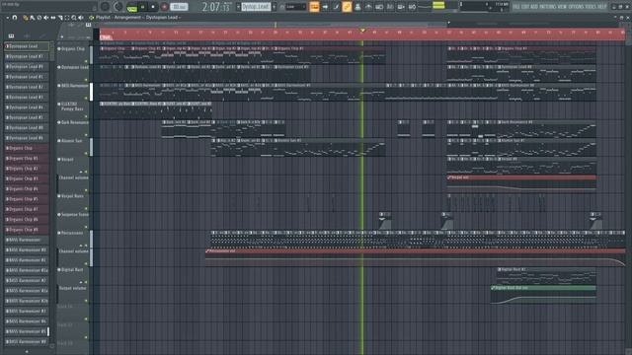Open the PATTERNS menu
The image size is (632, 355).
547,7
